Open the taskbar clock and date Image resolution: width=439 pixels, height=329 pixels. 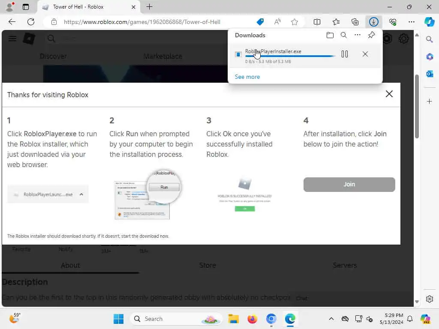[x=391, y=319]
